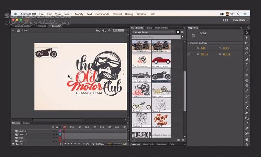The height and width of the screenshot is (157, 261).
Task: Select the Pencil tool
Action: (x=247, y=91)
